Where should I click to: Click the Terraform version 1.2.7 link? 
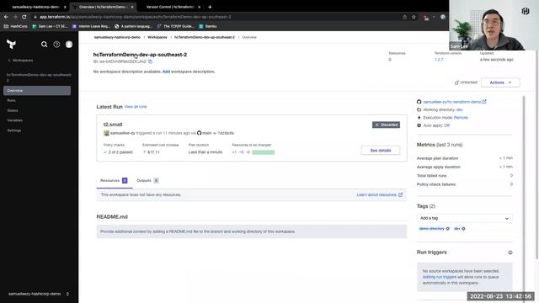(x=439, y=60)
